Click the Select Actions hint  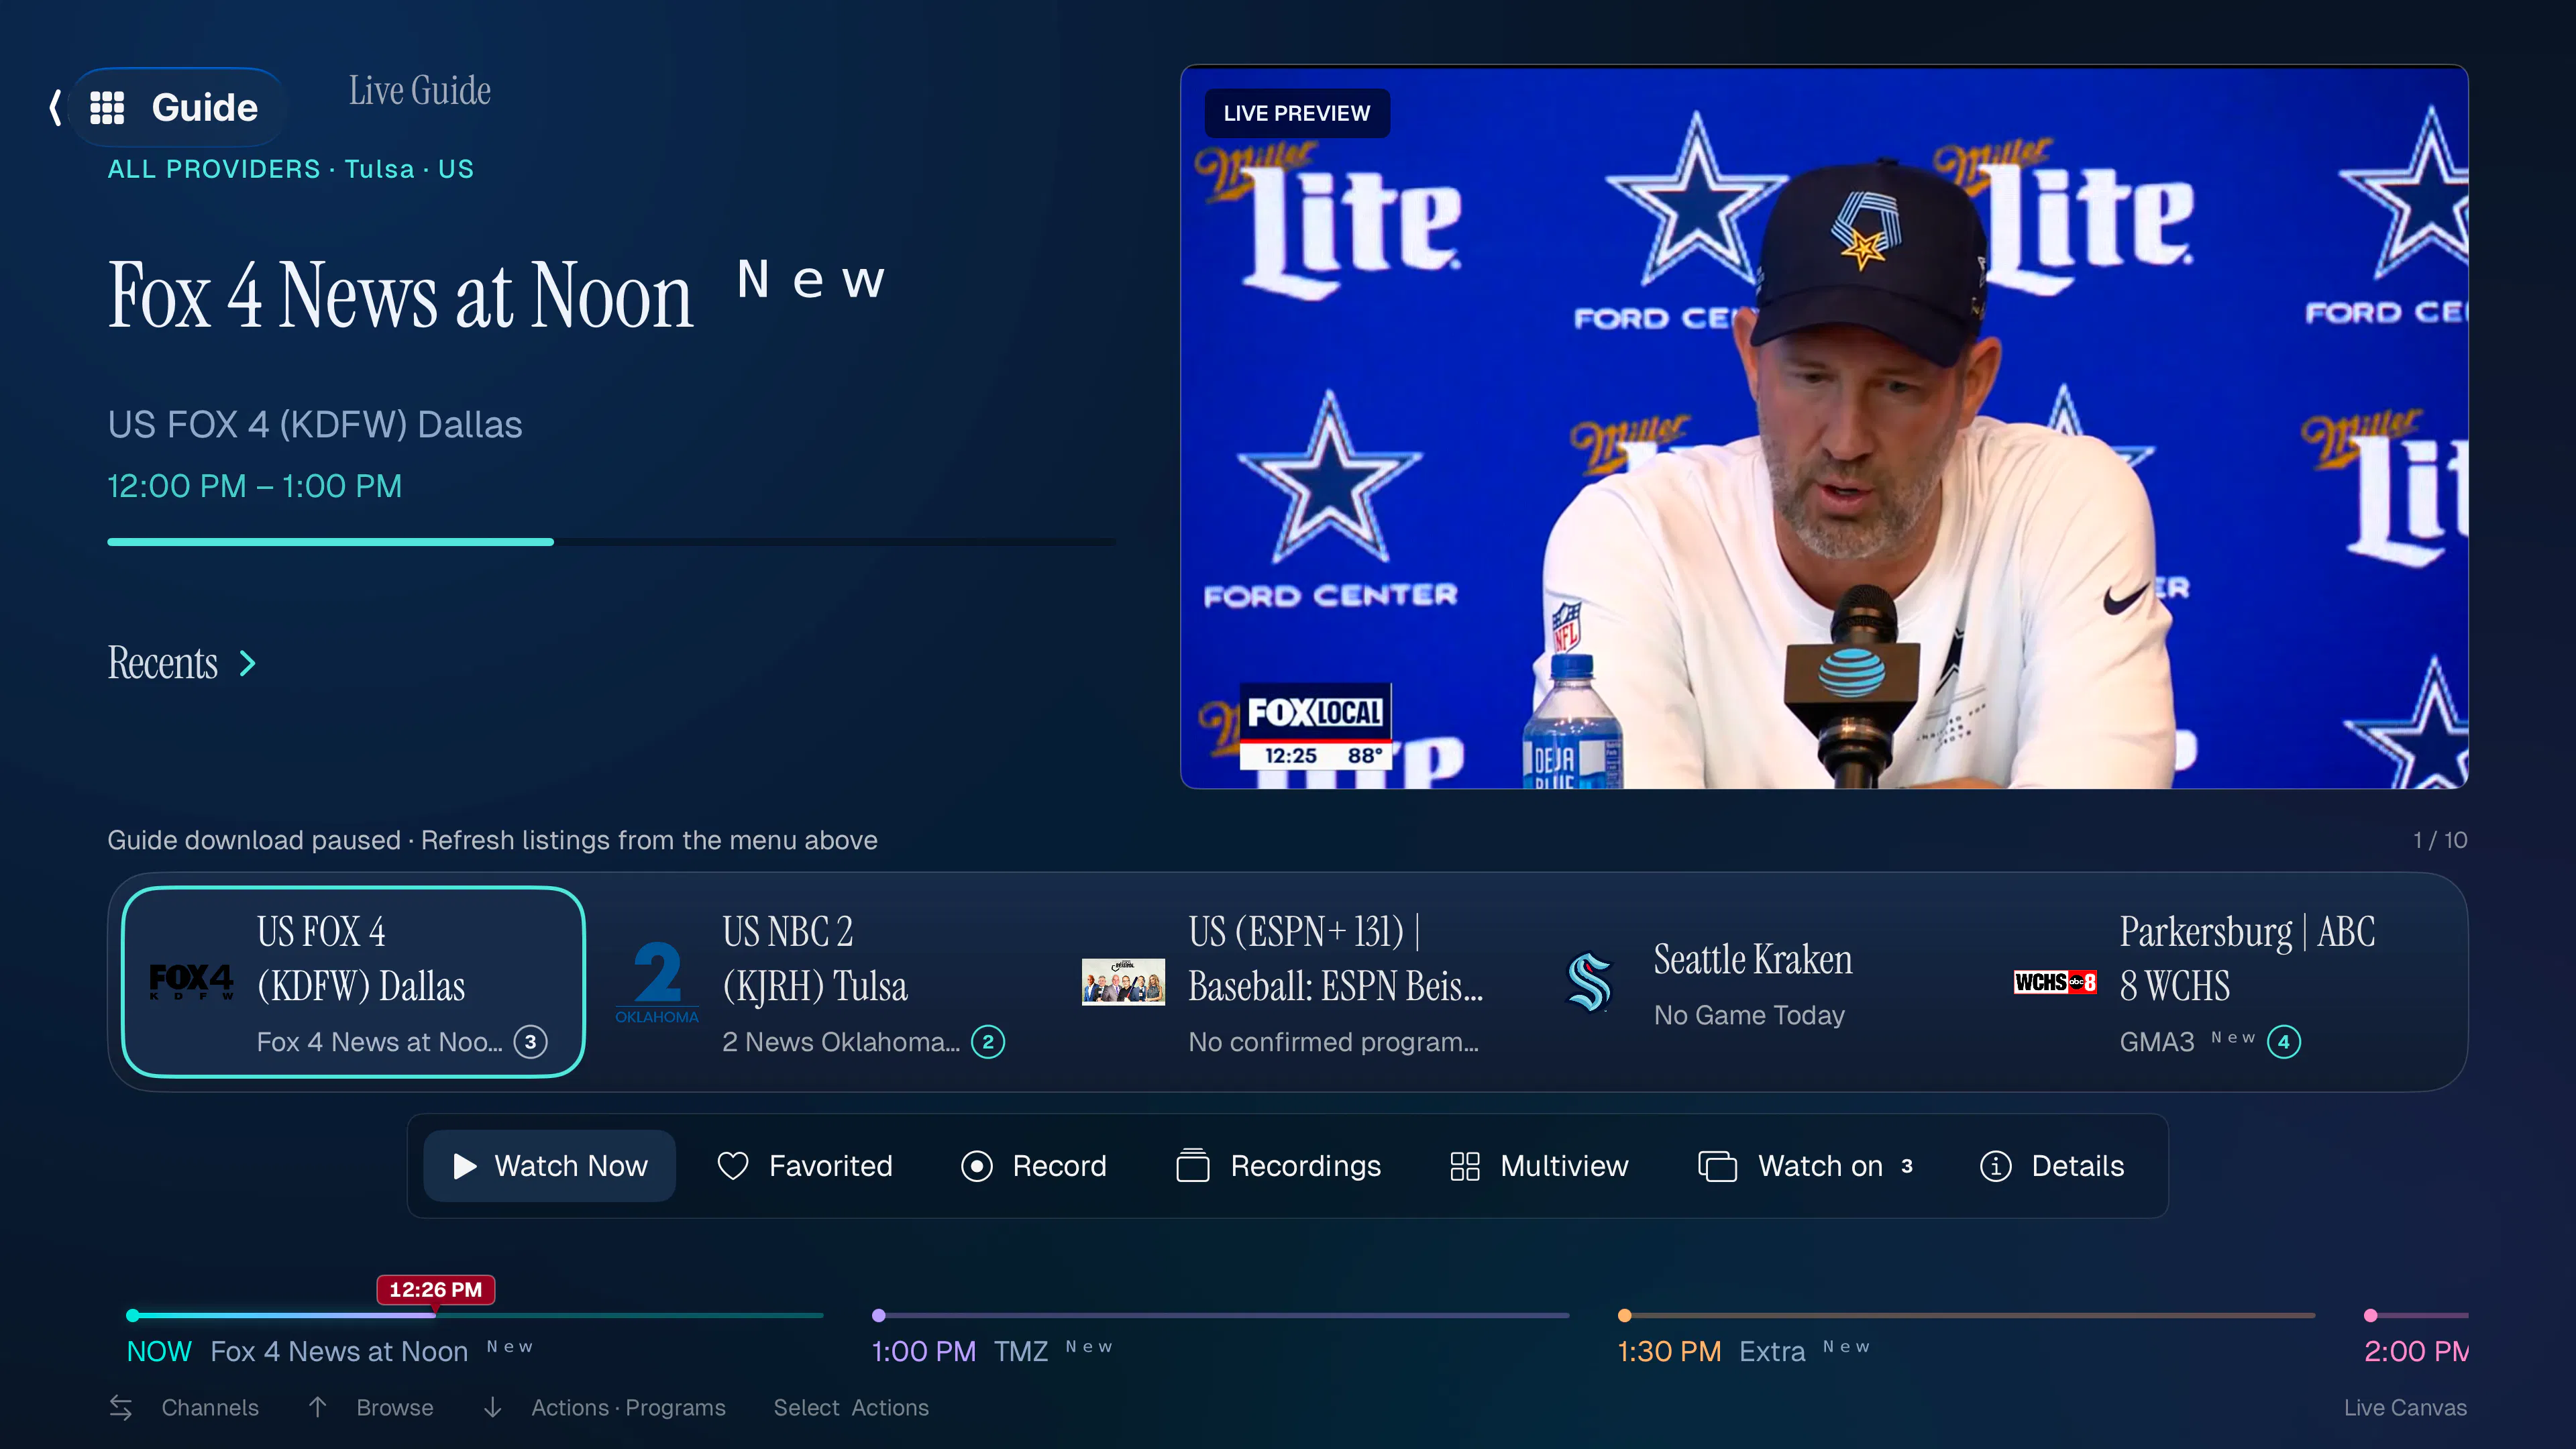(x=851, y=1407)
